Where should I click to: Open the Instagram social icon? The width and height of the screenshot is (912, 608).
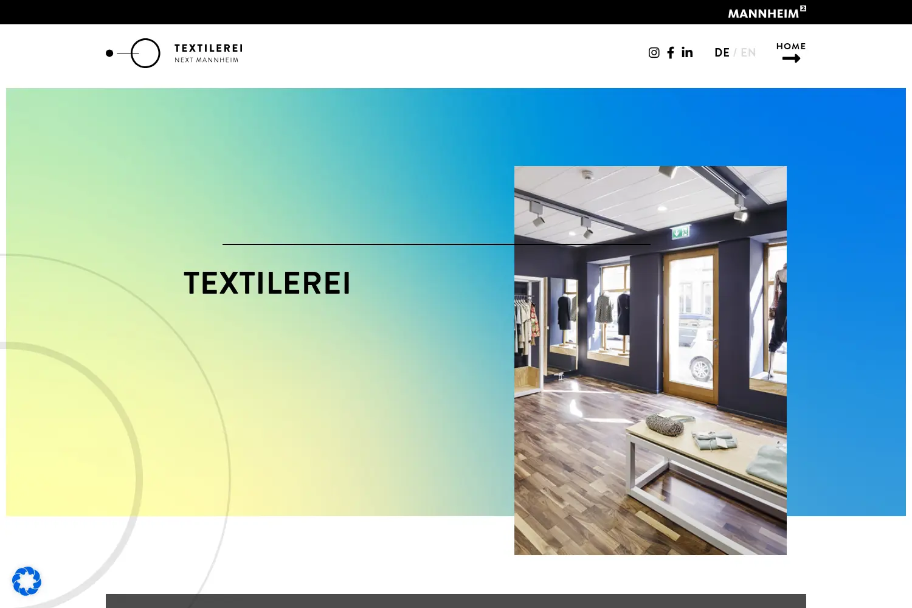click(654, 53)
